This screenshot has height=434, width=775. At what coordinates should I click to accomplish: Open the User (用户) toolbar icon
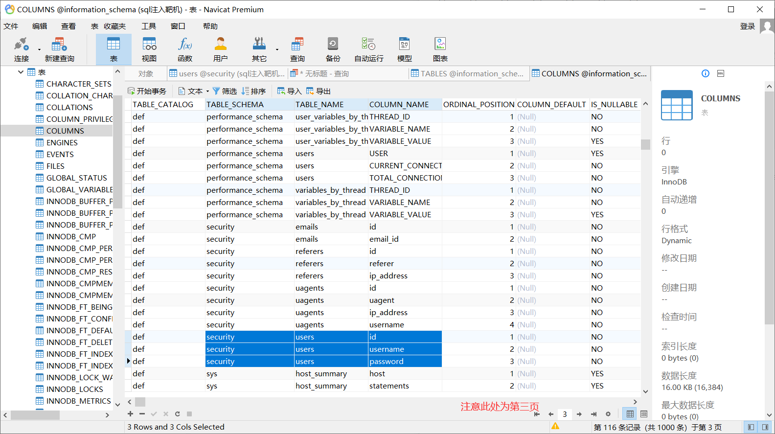point(221,49)
